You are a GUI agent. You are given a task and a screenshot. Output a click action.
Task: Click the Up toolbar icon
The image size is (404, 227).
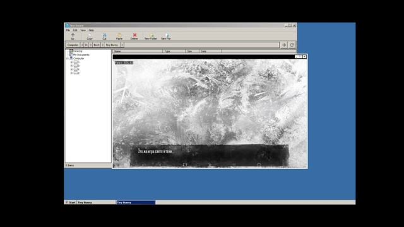(73, 35)
